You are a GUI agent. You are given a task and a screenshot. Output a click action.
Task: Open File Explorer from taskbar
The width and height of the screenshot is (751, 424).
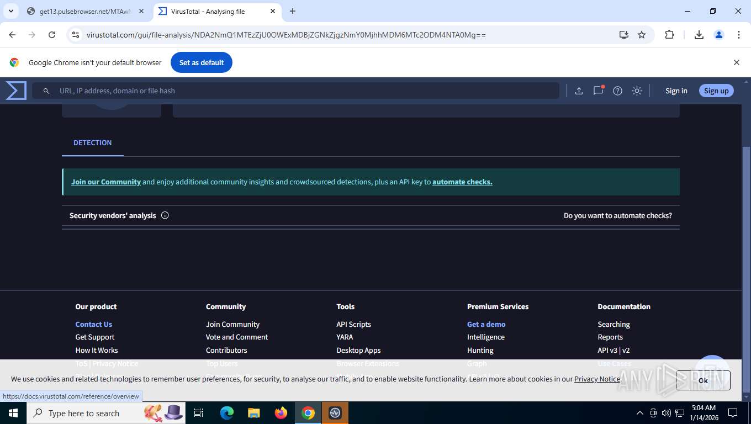pos(253,413)
